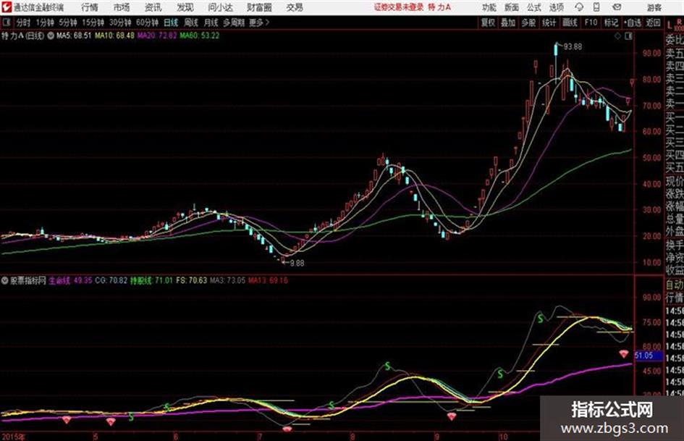Switch to 周线 period tab
This screenshot has width=684, height=441.
tap(191, 22)
